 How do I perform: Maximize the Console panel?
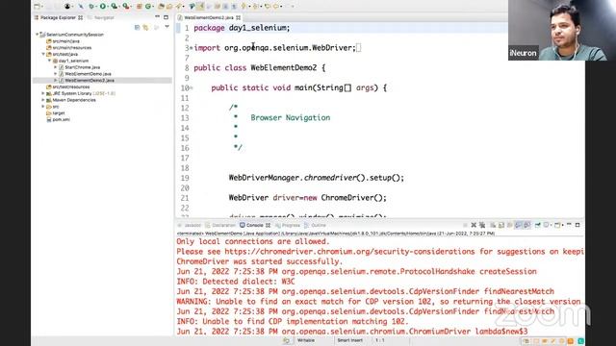point(577,225)
